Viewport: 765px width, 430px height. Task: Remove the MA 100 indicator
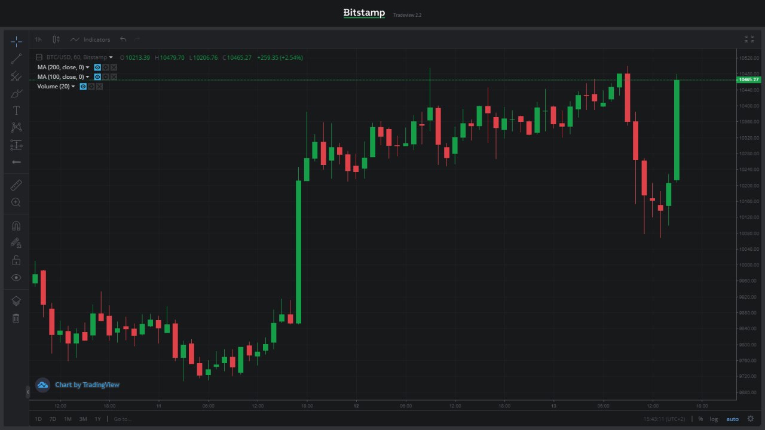pyautogui.click(x=114, y=77)
